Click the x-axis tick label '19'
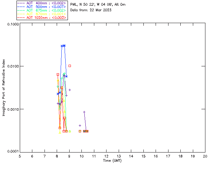Screen dimensions: 211x169 click(193, 156)
